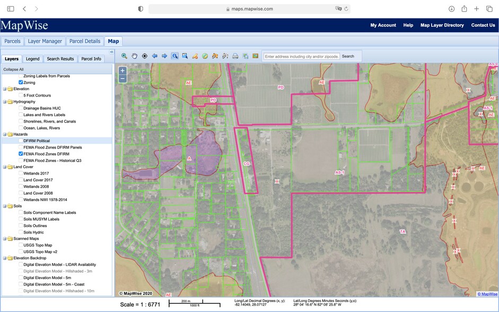Select the Zoom In magnifier tool
Screen dimensions: 499x312
(124, 55)
